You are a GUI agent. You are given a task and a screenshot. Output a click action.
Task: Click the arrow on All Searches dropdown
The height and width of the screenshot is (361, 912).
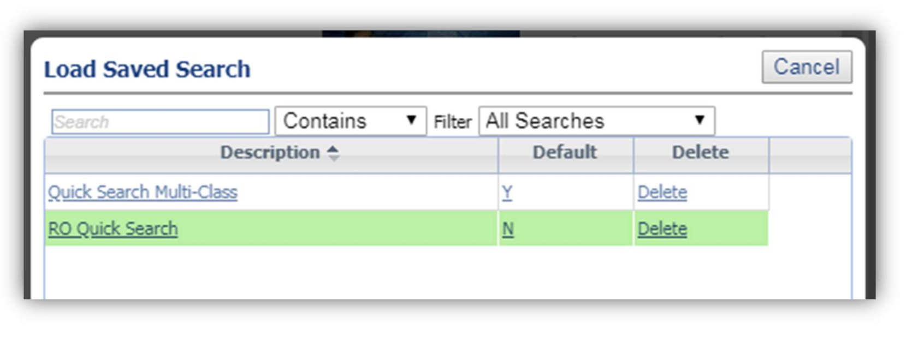point(700,120)
